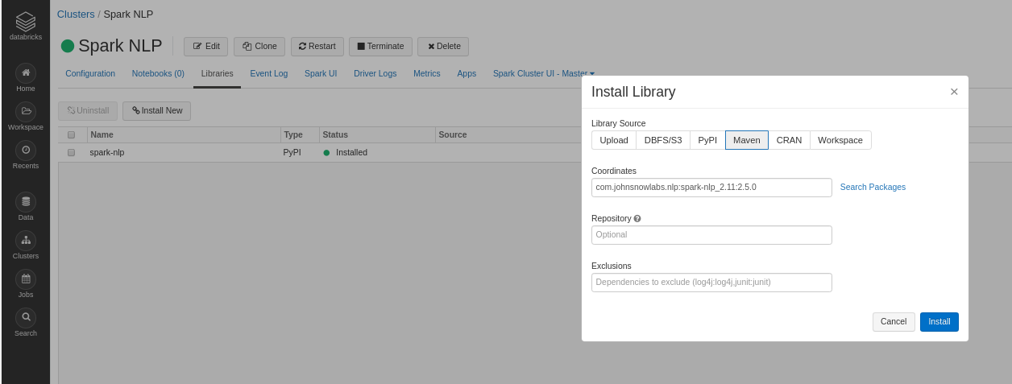Click the Databricks logo icon
Viewport: 1012px width, 384px height.
26,22
